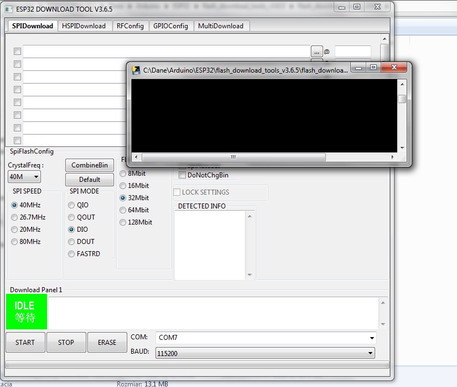The image size is (457, 387).
Task: Click the DETECTED INFO text area
Action: (210, 245)
